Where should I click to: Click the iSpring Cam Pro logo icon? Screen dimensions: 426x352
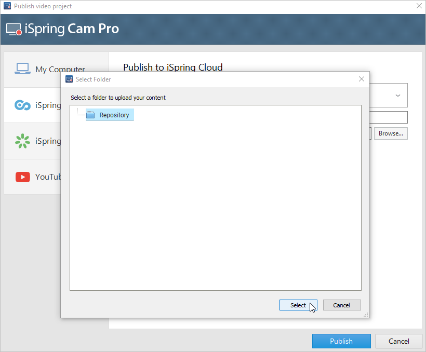pyautogui.click(x=14, y=29)
